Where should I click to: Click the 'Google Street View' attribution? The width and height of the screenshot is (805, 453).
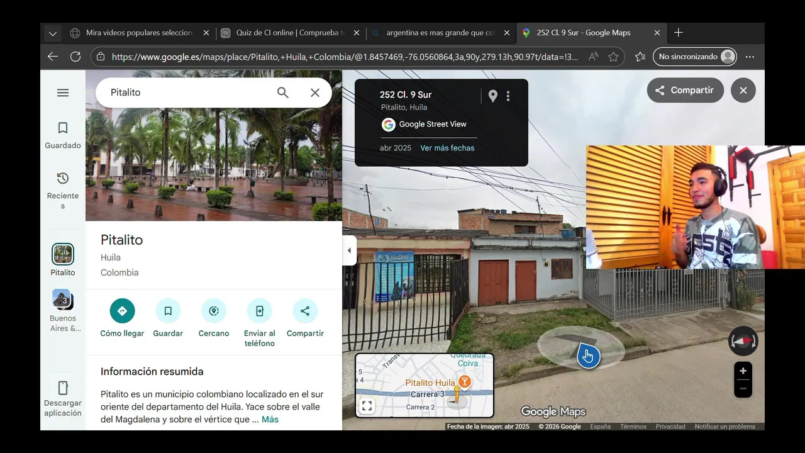(433, 124)
